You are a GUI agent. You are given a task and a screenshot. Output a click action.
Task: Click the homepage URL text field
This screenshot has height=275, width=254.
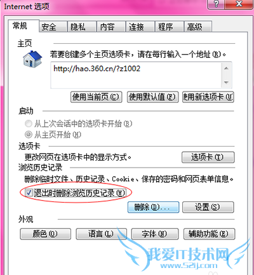pyautogui.click(x=136, y=75)
